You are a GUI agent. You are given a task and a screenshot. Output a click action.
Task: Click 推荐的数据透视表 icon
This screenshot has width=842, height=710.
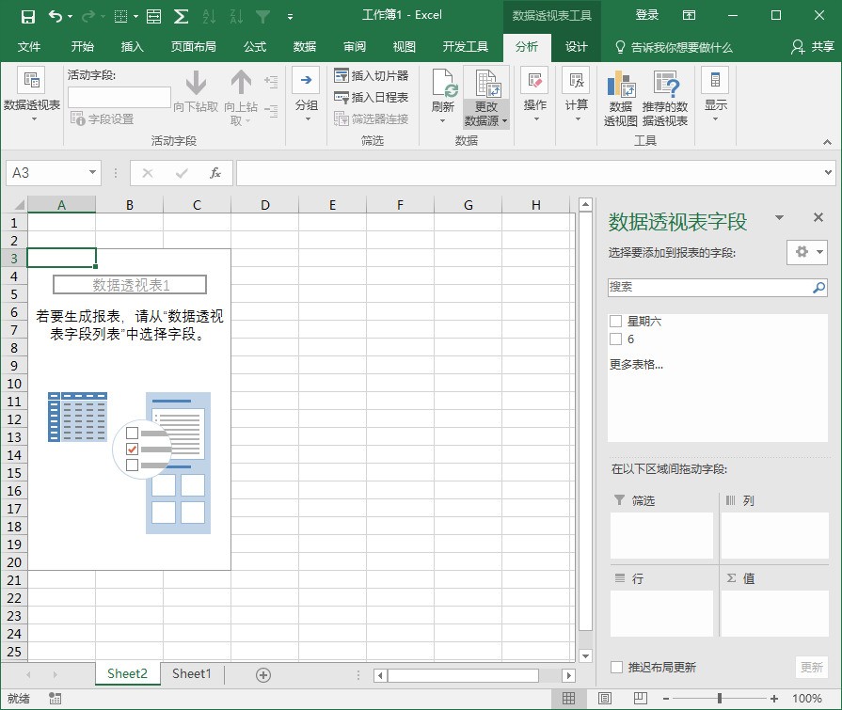(665, 98)
